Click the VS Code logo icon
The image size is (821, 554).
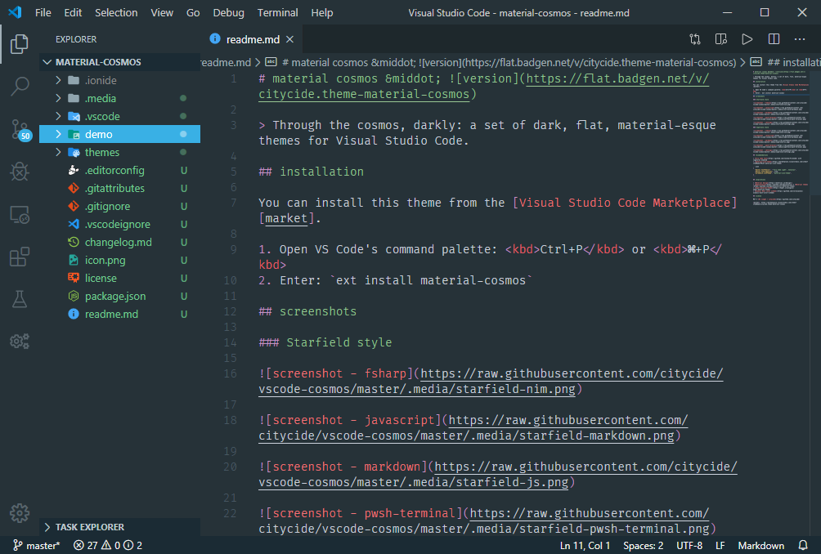click(x=16, y=12)
